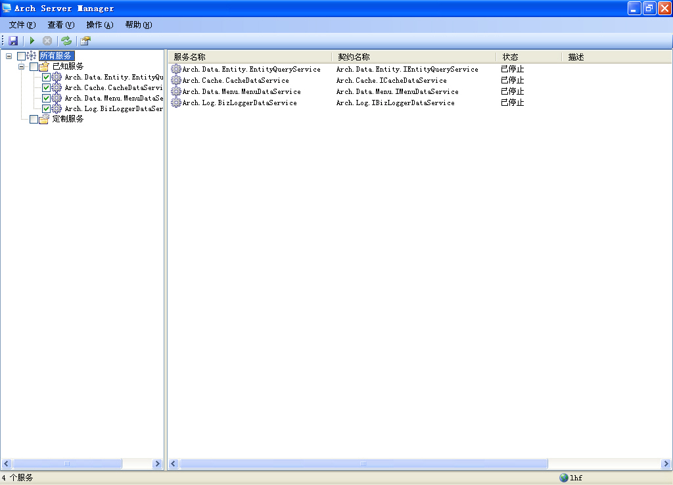Screen dimensions: 673x485
Task: Open the 文件(F) menu
Action: [22, 25]
